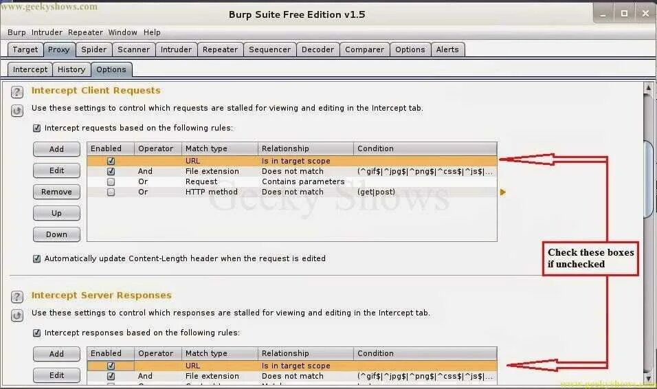Viewport: 657px width, 389px height.
Task: Switch to the Decoder tab
Action: pos(318,49)
